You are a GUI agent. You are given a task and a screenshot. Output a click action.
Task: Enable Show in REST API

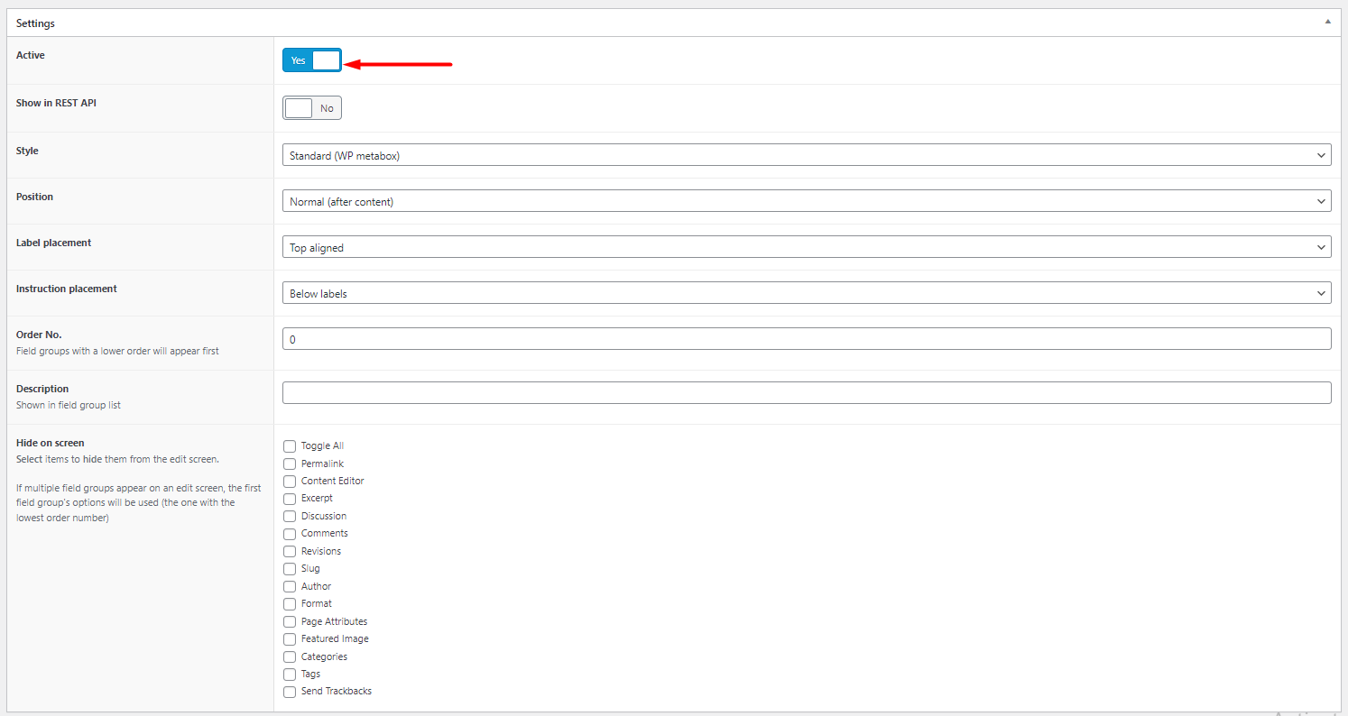pyautogui.click(x=311, y=107)
